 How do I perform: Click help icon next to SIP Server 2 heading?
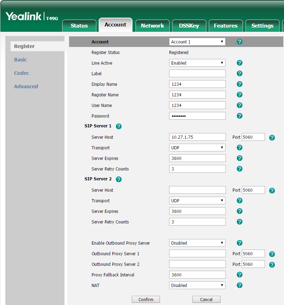(x=119, y=179)
